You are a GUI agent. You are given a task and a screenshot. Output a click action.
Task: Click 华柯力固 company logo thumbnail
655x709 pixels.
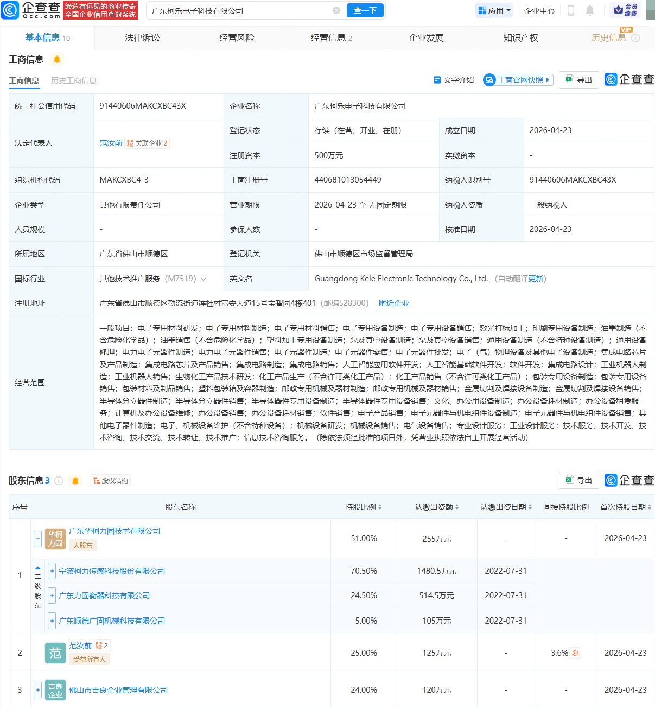[x=55, y=539]
